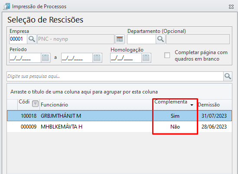The height and width of the screenshot is (174, 238).
Task: Open the Empresa search magnifier
Action: (32, 39)
